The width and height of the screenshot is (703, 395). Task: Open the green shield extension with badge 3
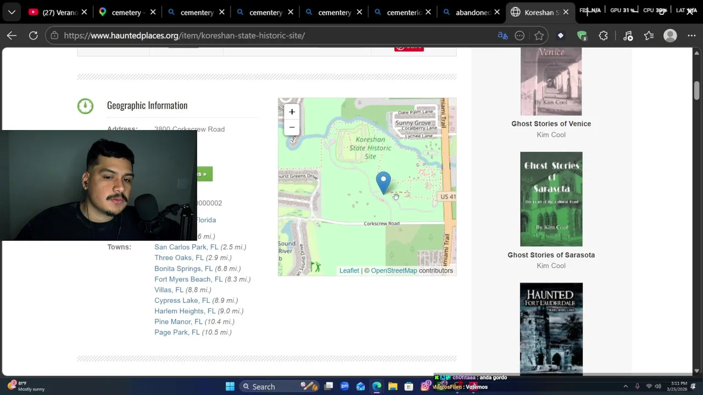[x=582, y=36]
